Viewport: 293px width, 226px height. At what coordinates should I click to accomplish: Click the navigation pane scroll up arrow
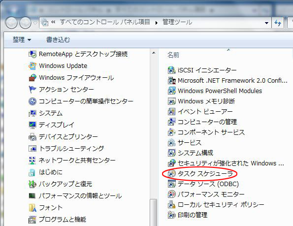(154, 53)
